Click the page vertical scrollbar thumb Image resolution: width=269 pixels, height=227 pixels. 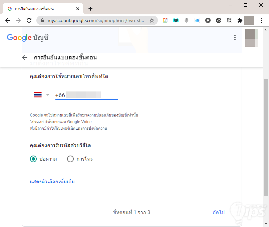[266, 138]
